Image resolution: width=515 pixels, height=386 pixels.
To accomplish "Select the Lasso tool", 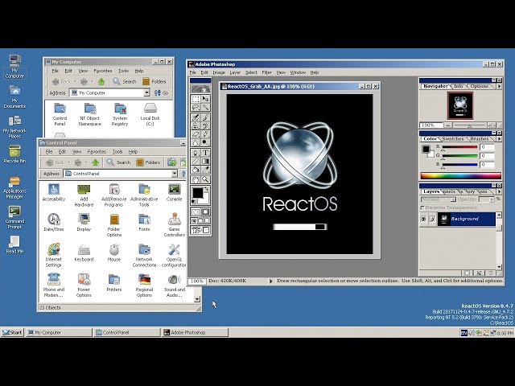I will (196, 107).
